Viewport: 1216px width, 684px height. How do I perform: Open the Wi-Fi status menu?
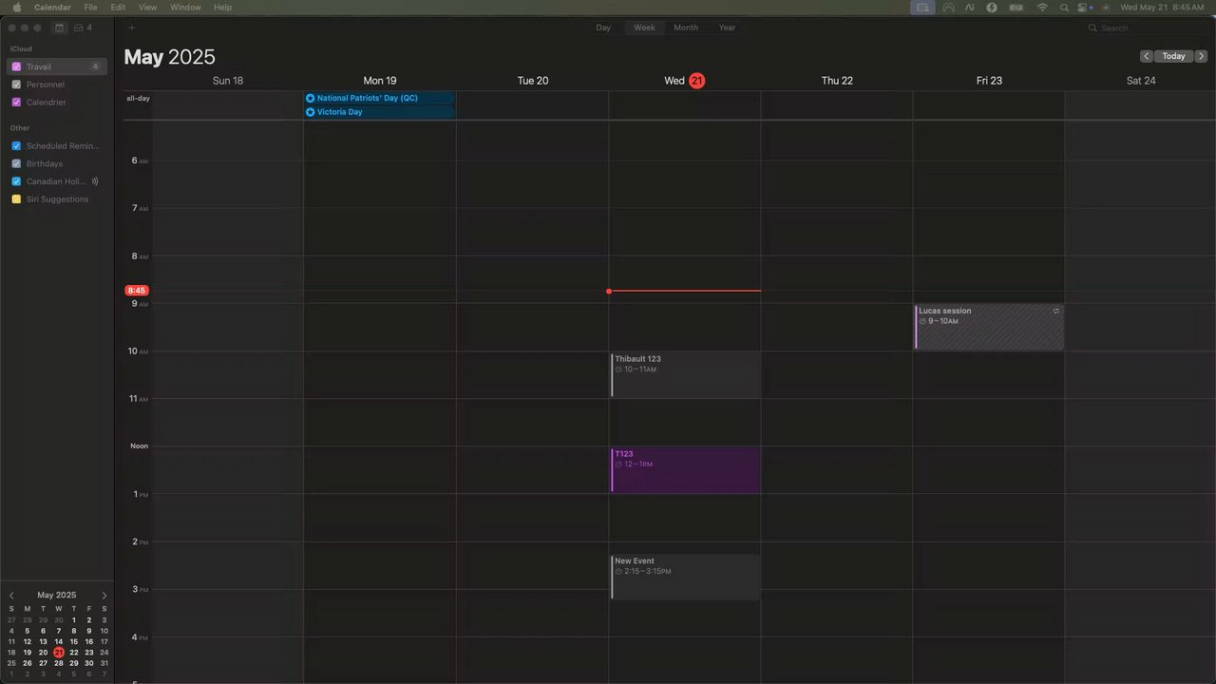pos(1042,7)
